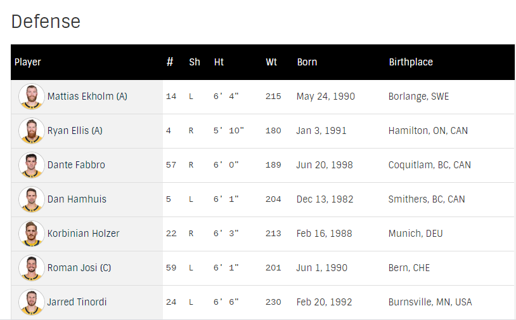The height and width of the screenshot is (320, 516).
Task: Open Jarred Tinordi's player link
Action: click(x=76, y=302)
